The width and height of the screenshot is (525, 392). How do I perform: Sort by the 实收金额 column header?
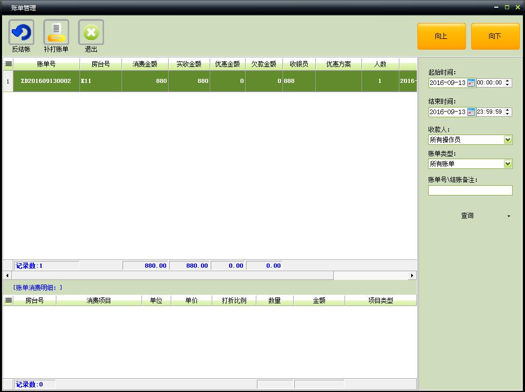(x=189, y=64)
